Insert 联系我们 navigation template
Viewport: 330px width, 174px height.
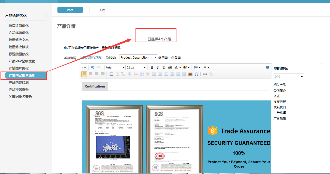click(x=280, y=107)
